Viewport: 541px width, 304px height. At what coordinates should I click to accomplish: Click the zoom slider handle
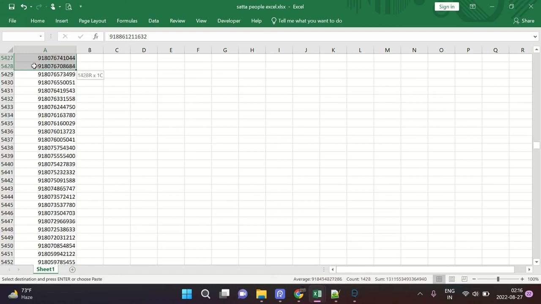click(x=498, y=279)
